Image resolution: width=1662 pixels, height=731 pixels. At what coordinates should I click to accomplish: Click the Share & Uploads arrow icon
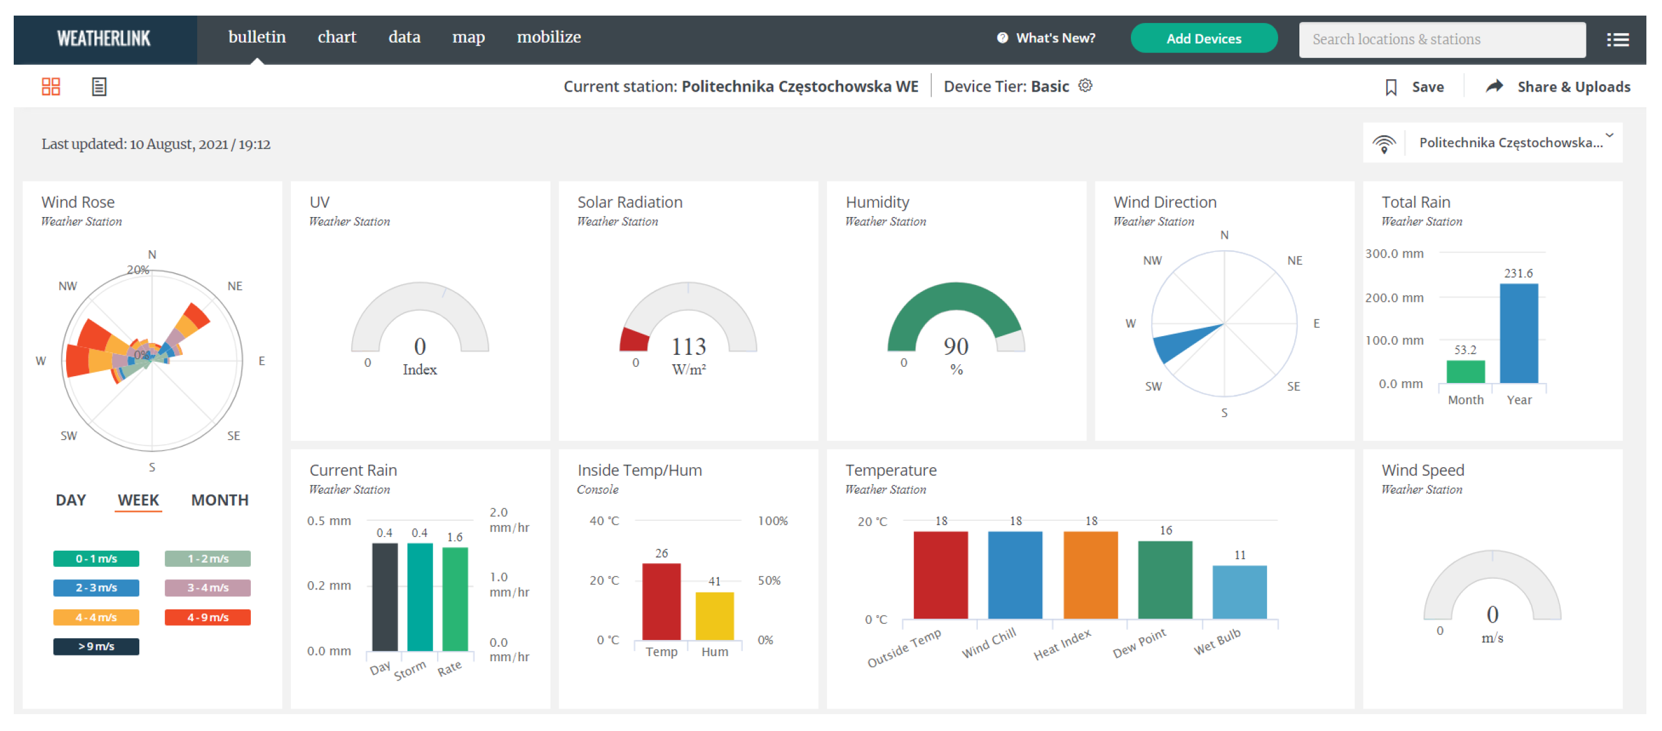(1494, 86)
